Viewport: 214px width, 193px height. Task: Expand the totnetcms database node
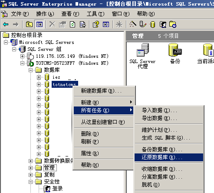click(39, 84)
